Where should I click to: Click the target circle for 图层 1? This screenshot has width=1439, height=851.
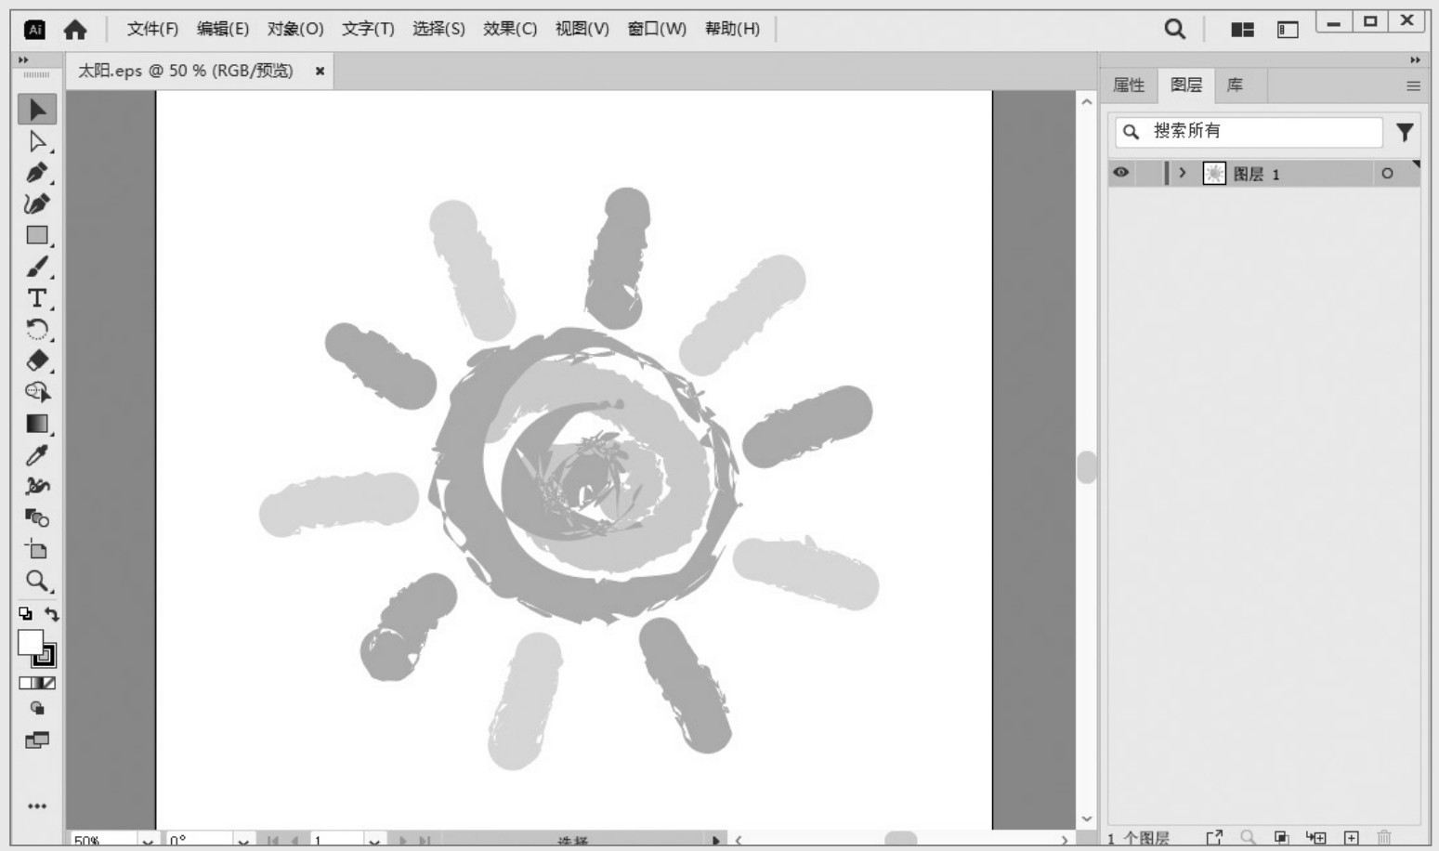(1387, 174)
